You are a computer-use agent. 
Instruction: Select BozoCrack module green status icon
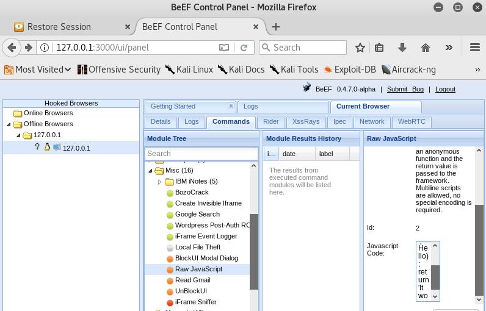170,193
